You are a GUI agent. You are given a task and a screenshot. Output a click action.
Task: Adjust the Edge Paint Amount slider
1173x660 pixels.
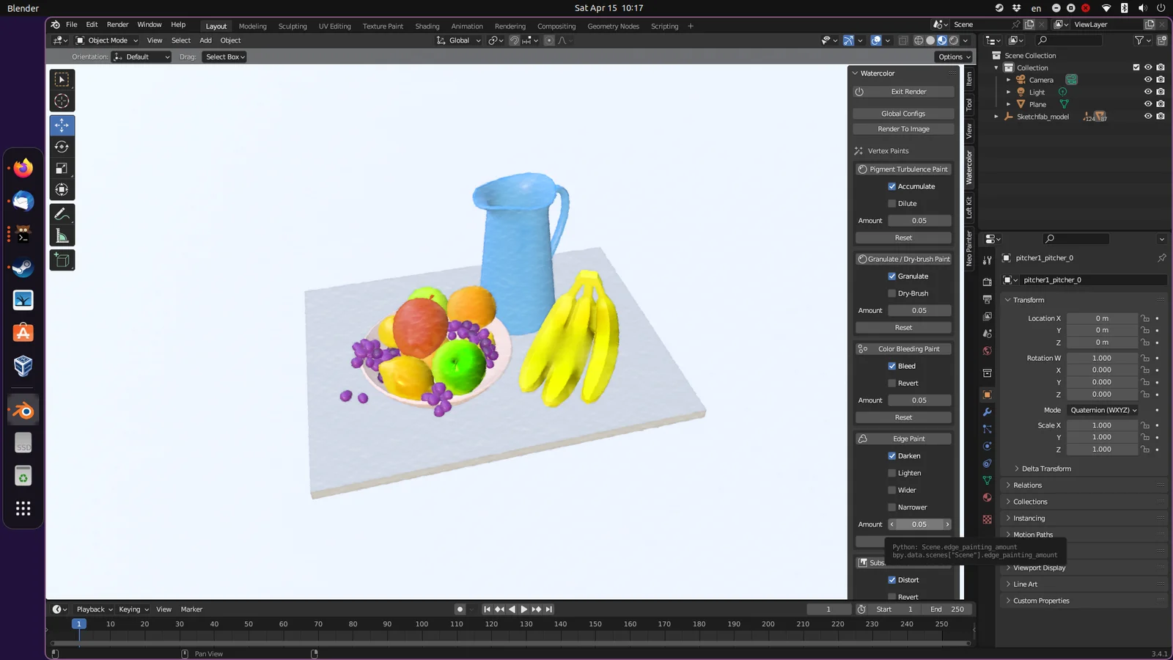(x=919, y=524)
